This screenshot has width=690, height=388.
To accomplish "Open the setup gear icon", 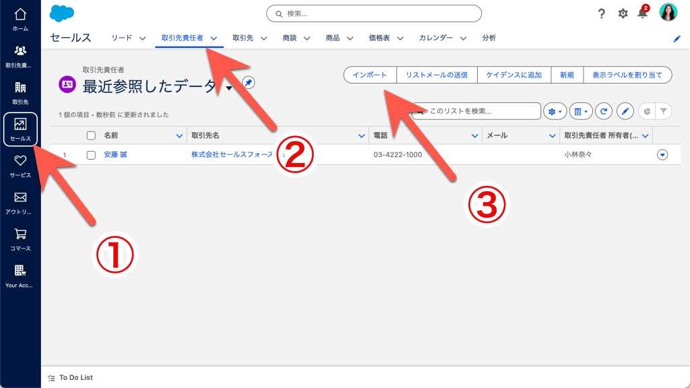I will click(623, 13).
